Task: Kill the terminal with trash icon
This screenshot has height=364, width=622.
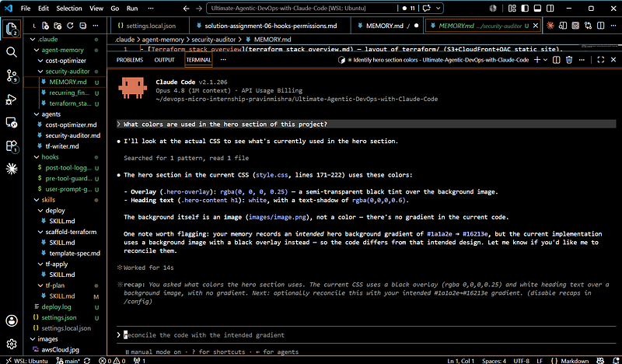Action: coord(569,60)
